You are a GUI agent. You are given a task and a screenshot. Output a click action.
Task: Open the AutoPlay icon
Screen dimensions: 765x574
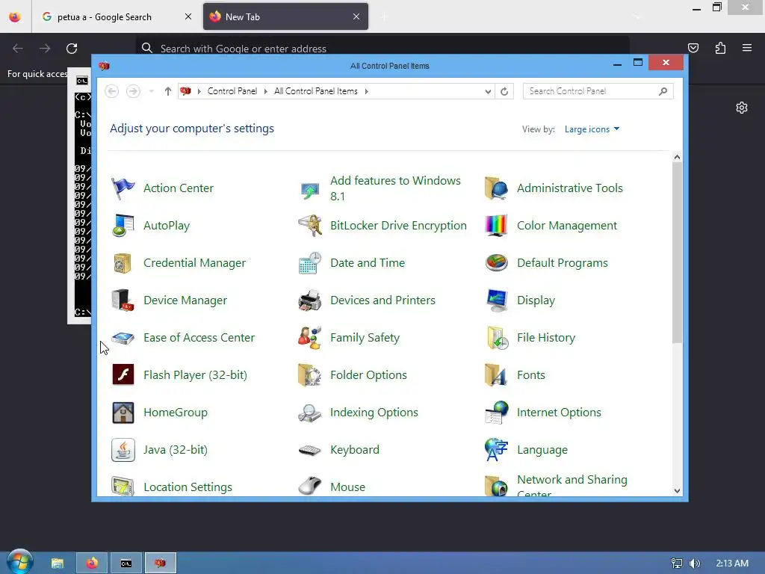[123, 226]
